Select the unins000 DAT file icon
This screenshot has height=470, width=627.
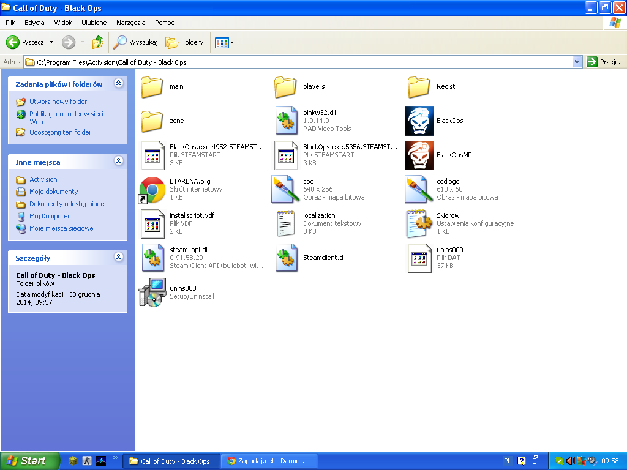(419, 258)
